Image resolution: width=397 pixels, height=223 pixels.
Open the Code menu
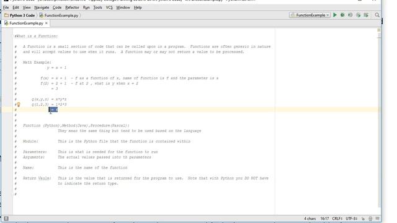(57, 7)
